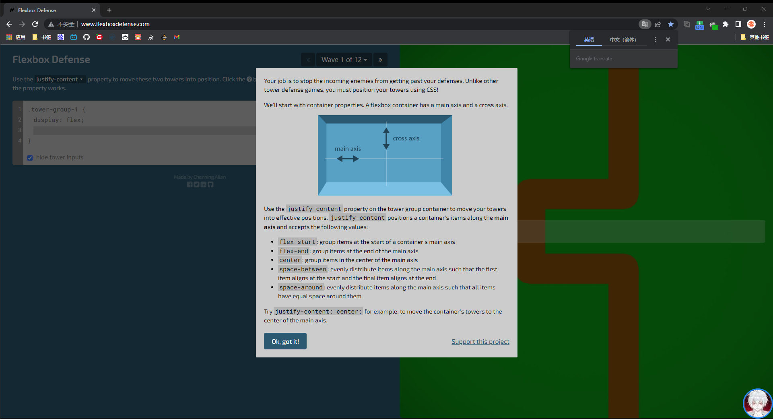Open the Support this project link
The height and width of the screenshot is (419, 773).
(480, 341)
